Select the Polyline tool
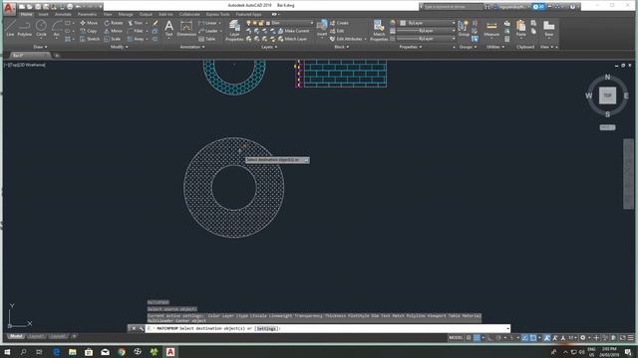The width and height of the screenshot is (638, 358). (x=24, y=28)
